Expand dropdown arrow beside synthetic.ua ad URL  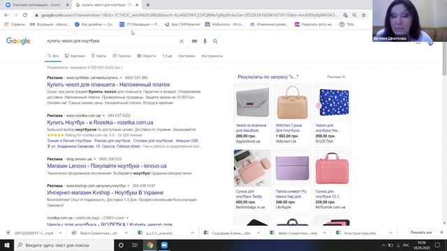[121, 77]
